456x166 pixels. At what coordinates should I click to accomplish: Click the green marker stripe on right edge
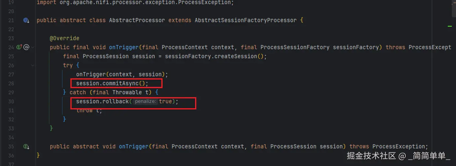[x=449, y=26]
